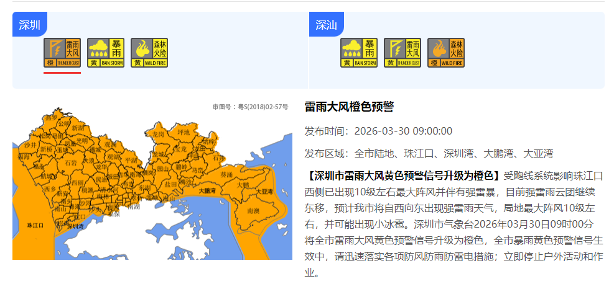Image resolution: width=614 pixels, height=289 pixels.
Task: Select the 深圳 region tab
Action: pyautogui.click(x=29, y=25)
